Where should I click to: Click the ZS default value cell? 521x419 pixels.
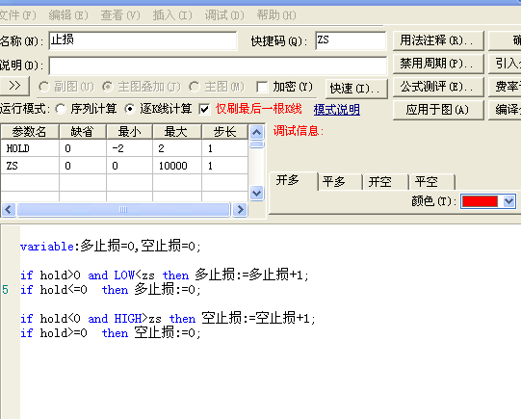[x=83, y=166]
